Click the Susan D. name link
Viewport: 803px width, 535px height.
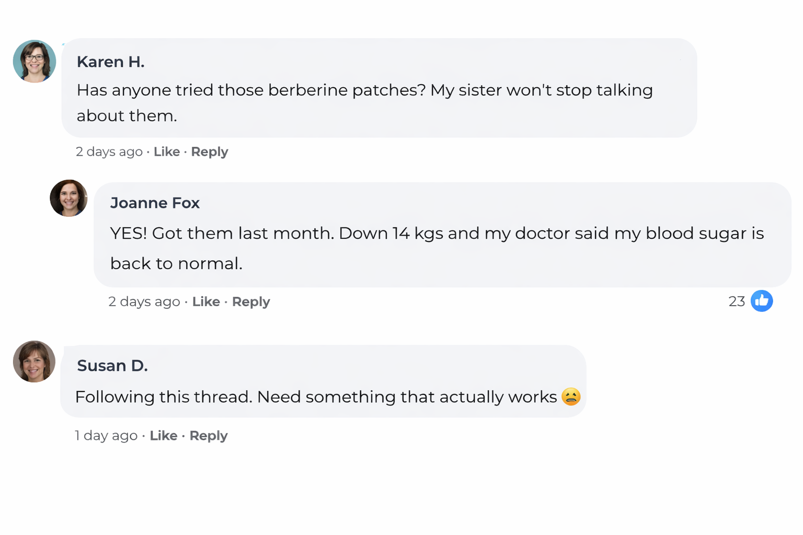point(112,365)
